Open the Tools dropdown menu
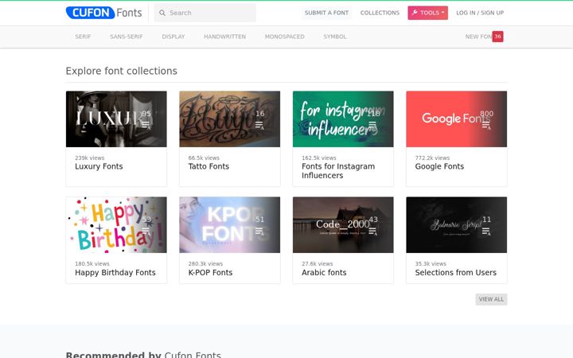 coord(427,13)
